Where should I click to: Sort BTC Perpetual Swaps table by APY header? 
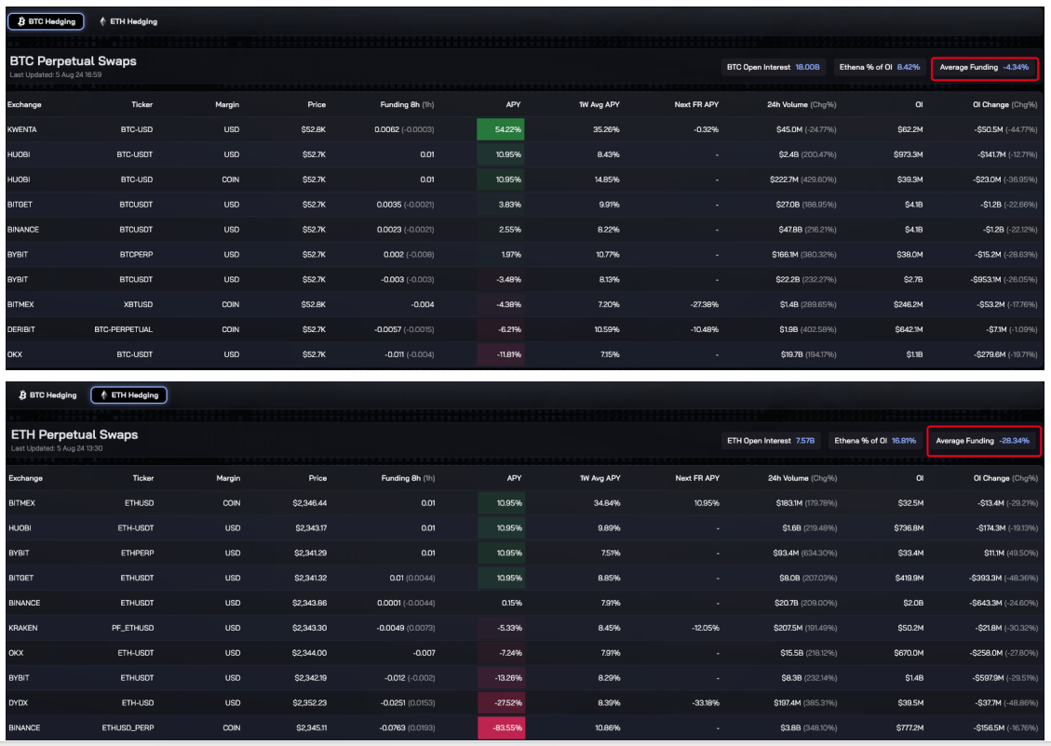click(x=512, y=104)
